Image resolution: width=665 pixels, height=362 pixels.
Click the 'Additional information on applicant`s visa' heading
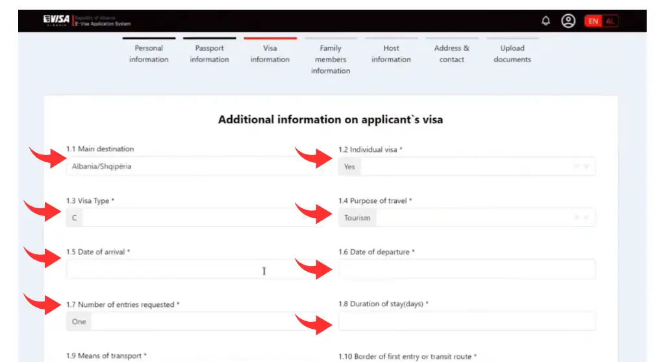click(x=331, y=119)
